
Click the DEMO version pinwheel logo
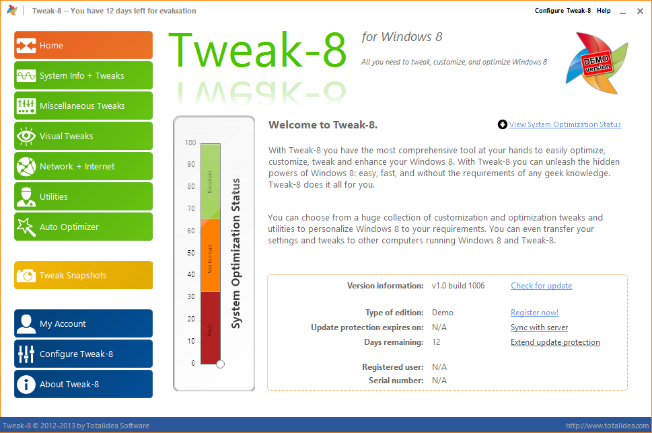click(597, 63)
